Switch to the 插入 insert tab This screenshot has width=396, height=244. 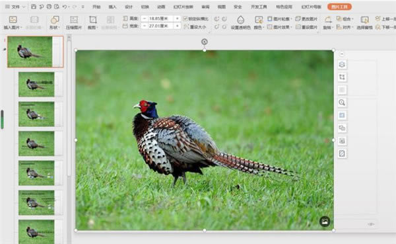click(x=112, y=7)
